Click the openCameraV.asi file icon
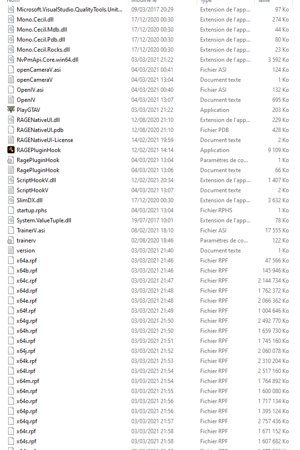Image resolution: width=300 pixels, height=450 pixels. pos(11,70)
